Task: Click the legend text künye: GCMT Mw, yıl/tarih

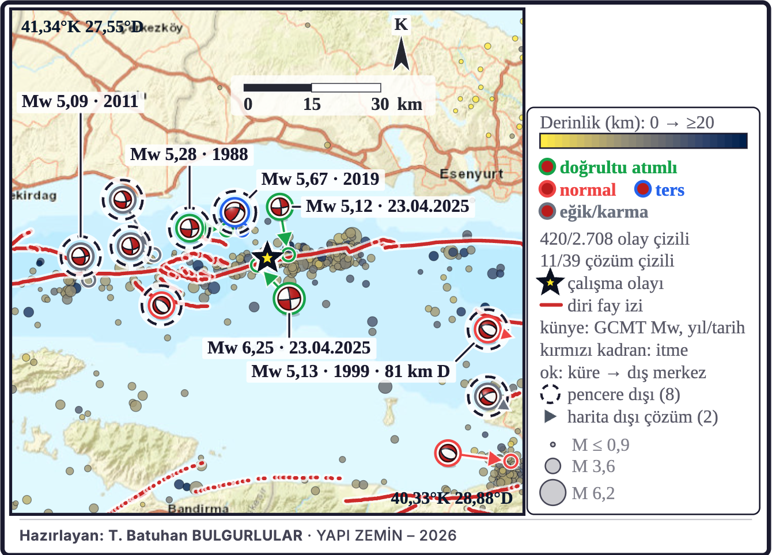Action: pyautogui.click(x=642, y=328)
